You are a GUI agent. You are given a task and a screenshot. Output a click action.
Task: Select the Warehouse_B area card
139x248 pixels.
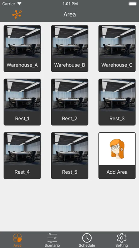point(70,48)
